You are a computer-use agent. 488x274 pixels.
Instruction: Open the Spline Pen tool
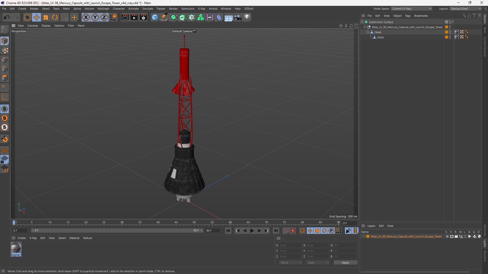click(x=164, y=17)
